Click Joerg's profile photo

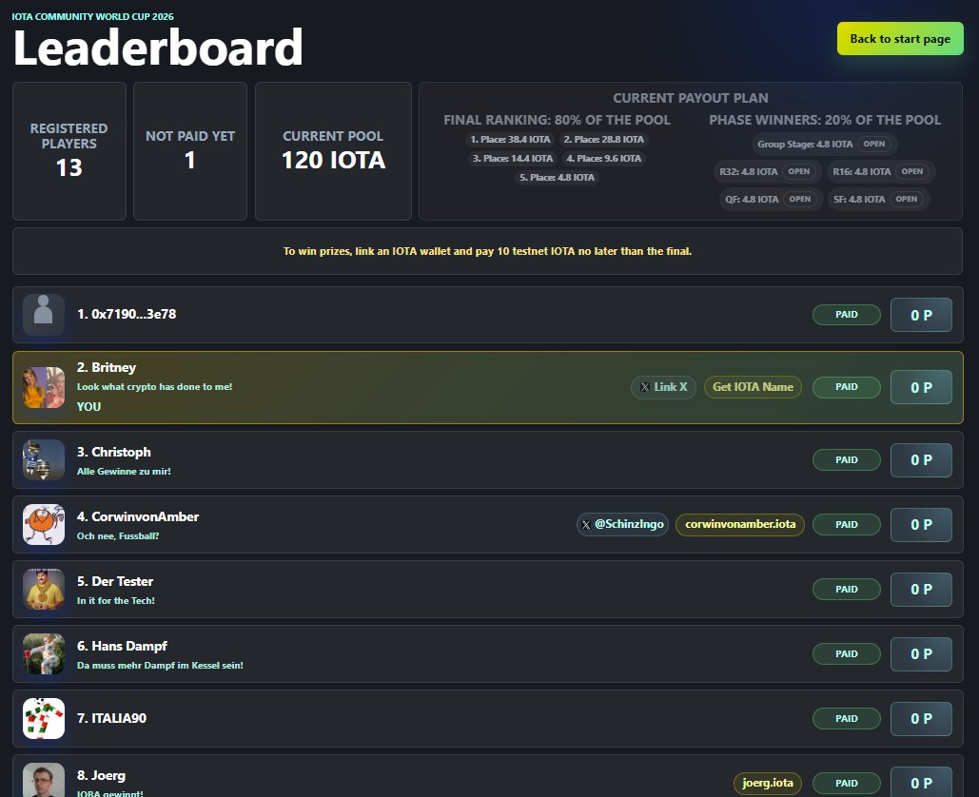tap(44, 780)
